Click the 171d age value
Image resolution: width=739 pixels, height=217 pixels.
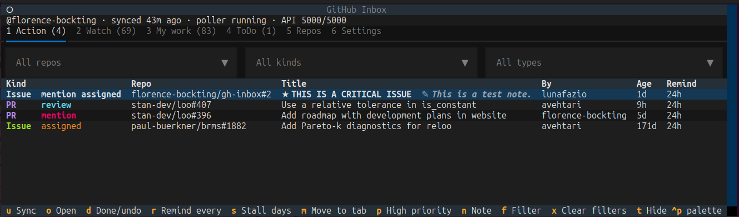click(x=647, y=126)
